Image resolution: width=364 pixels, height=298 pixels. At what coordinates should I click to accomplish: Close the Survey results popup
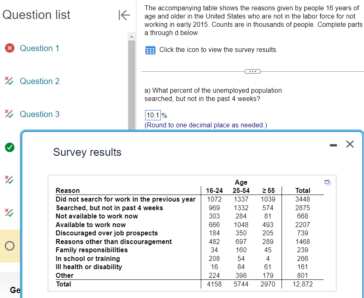(x=350, y=144)
